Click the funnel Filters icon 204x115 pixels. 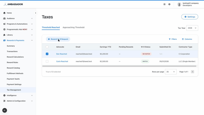click(170, 39)
